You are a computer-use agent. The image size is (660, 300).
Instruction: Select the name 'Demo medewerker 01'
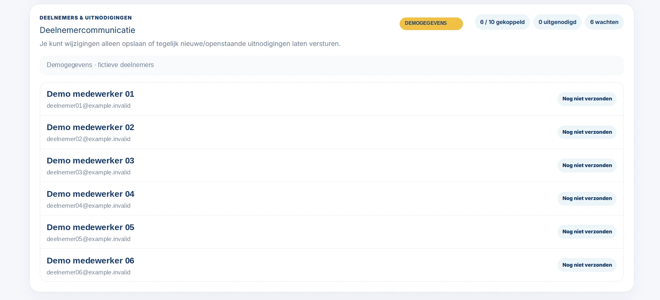(x=91, y=94)
